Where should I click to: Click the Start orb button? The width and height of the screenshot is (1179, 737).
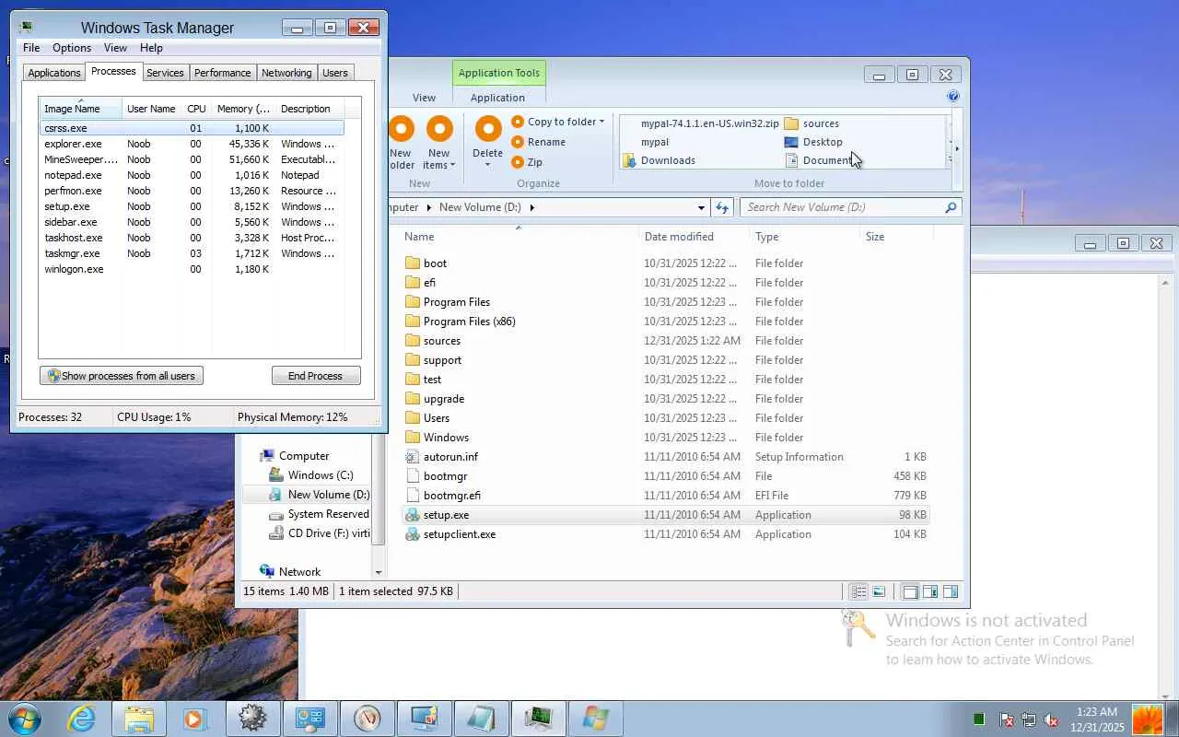[x=23, y=719]
